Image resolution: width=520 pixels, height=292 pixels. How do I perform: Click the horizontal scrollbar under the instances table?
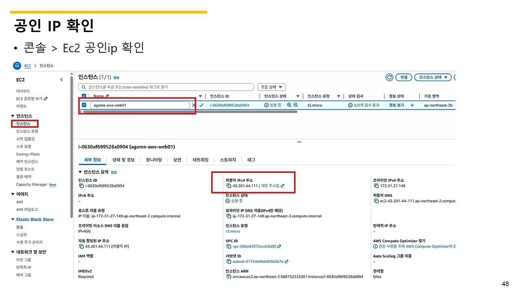click(x=190, y=112)
